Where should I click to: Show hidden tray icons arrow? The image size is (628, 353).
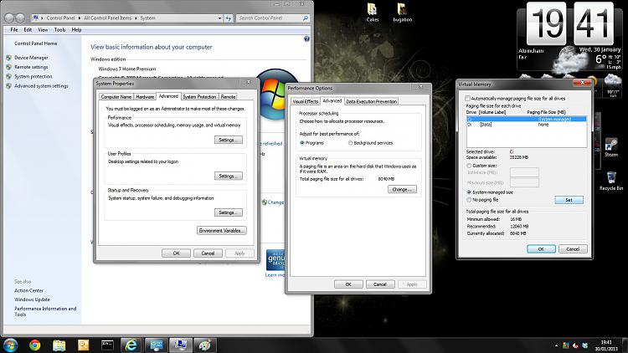556,345
